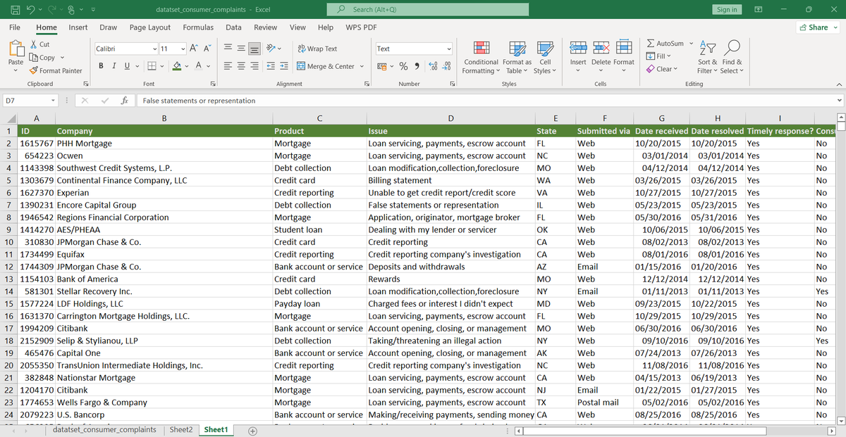Open the font color swatch picker
This screenshot has height=437, width=846.
[x=199, y=65]
